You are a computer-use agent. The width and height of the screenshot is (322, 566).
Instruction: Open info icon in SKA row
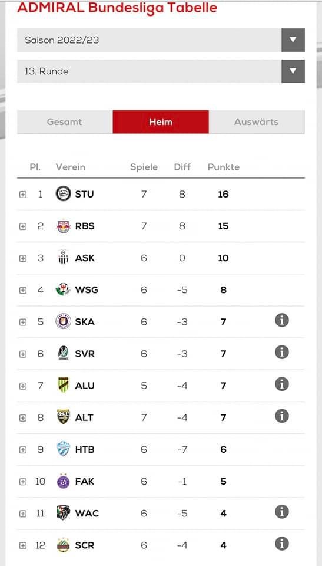coord(282,320)
